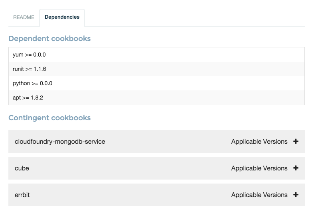The width and height of the screenshot is (314, 219).
Task: Switch to the README tab
Action: 24,18
